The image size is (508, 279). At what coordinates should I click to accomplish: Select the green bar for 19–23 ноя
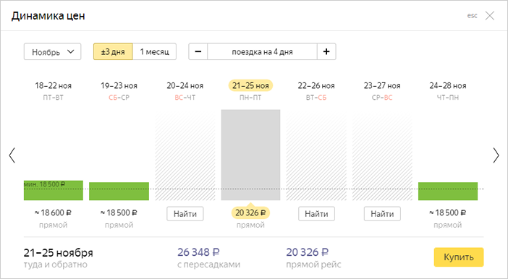(119, 192)
